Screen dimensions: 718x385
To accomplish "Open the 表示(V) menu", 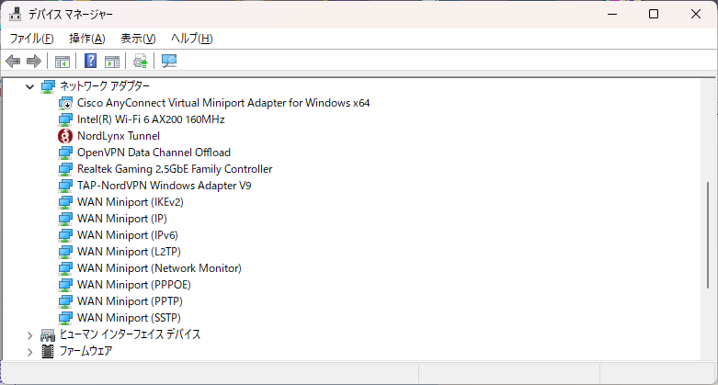I will (138, 39).
